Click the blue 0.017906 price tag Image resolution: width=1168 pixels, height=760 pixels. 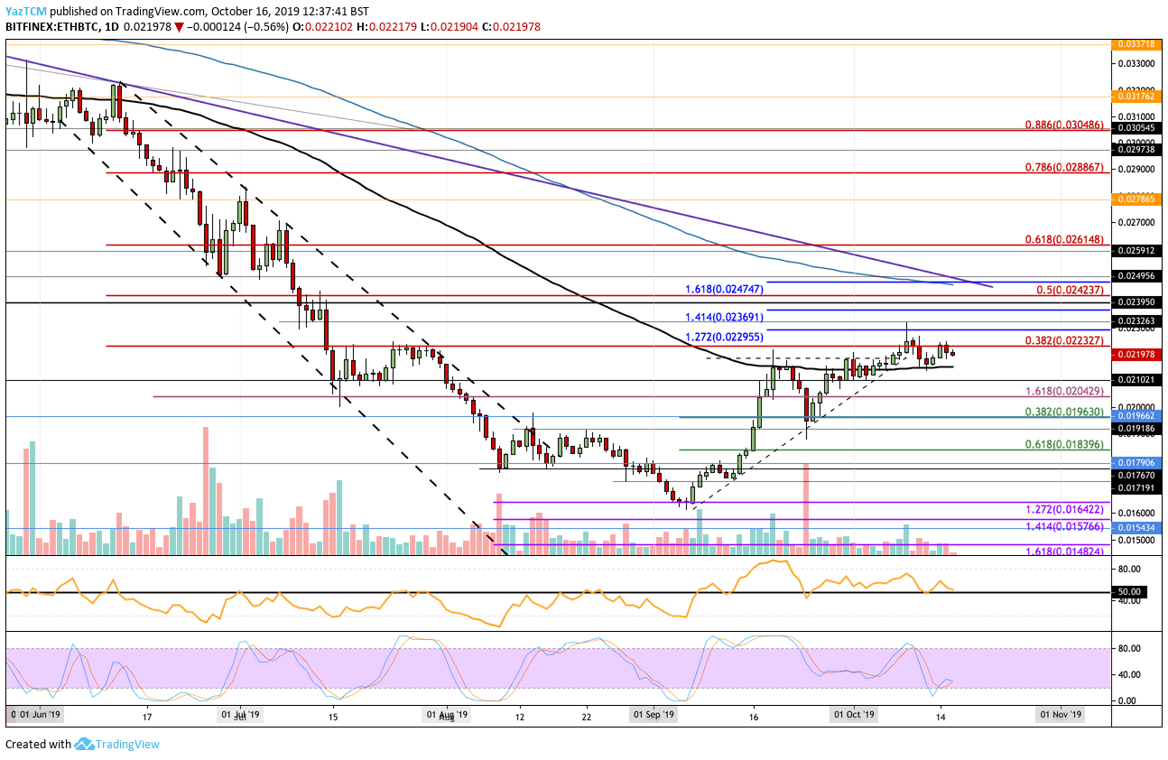click(x=1136, y=462)
